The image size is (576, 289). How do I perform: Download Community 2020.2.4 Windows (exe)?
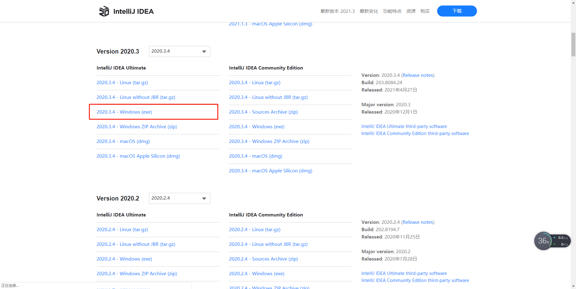click(257, 274)
